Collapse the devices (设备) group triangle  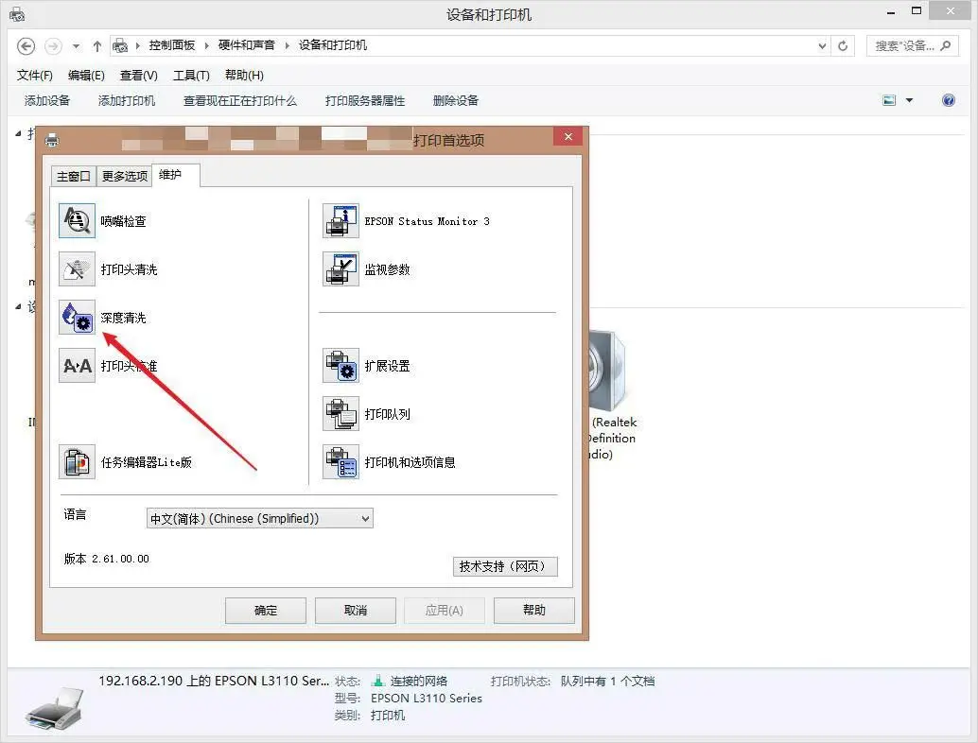[x=18, y=306]
